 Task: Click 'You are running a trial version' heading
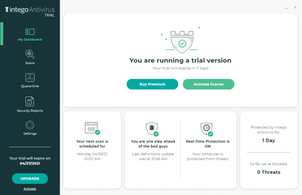(x=180, y=60)
